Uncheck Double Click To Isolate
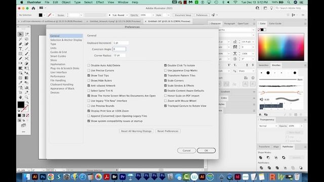The image size is (324, 182). [x=166, y=65]
